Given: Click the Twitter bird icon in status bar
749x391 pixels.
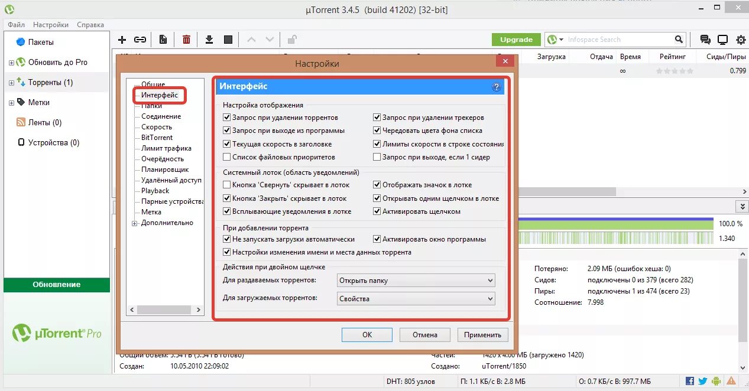Looking at the screenshot, I should click(x=703, y=381).
